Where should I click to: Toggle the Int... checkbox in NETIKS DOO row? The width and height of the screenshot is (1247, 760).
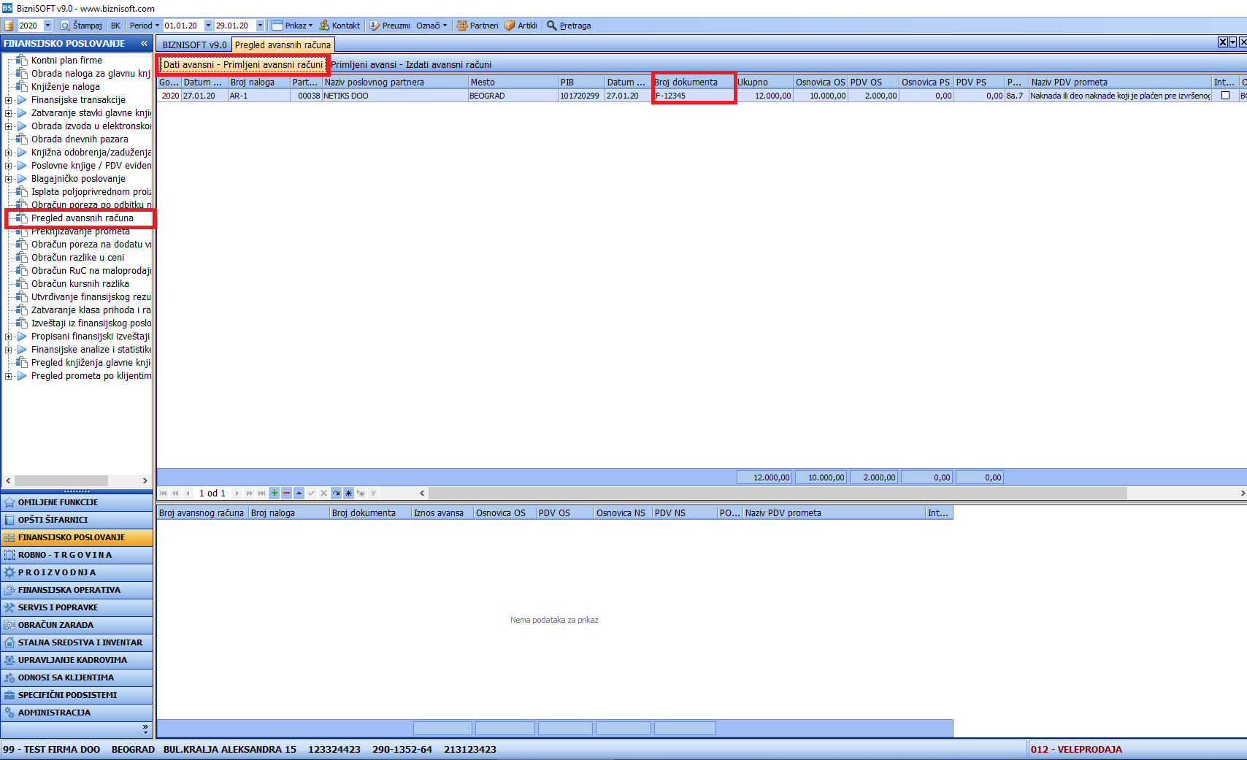[x=1225, y=96]
